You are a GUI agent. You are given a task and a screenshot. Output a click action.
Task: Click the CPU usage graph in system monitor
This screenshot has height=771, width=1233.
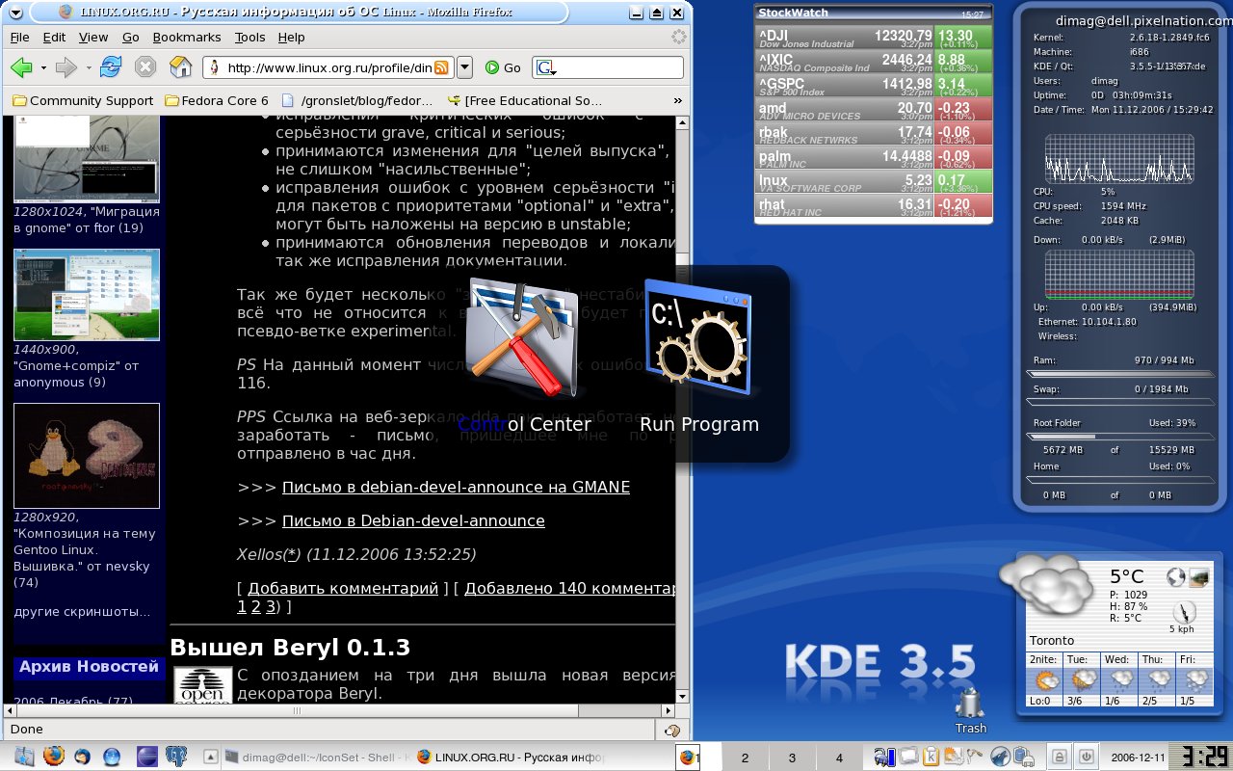(x=1119, y=158)
